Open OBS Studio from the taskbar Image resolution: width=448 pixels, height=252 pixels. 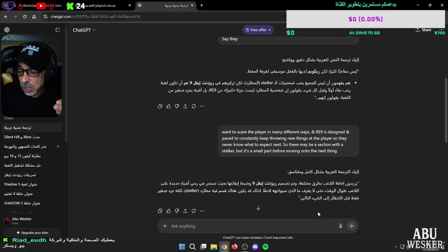245,247
